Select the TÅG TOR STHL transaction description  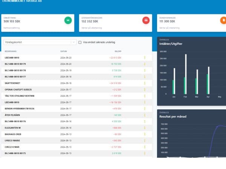pyautogui.click(x=20, y=96)
